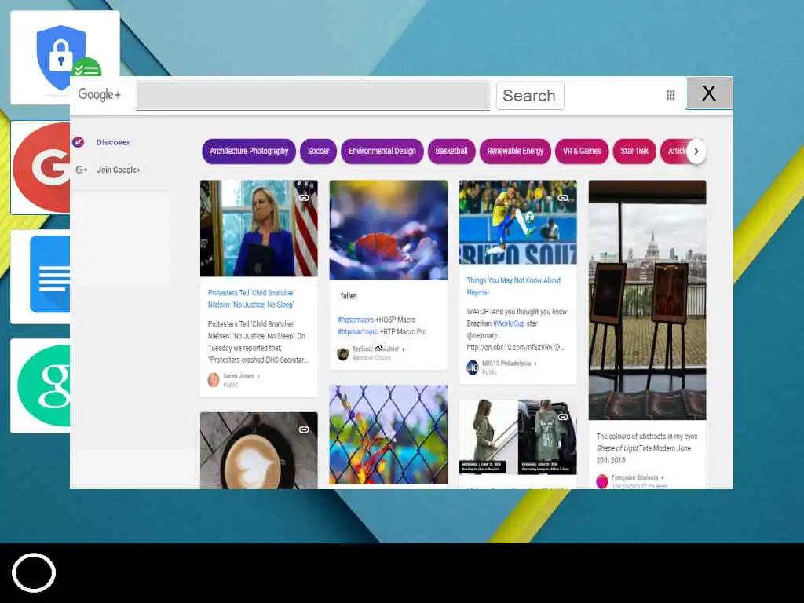Click link icon on green jacket image
The image size is (804, 603).
[x=563, y=417]
